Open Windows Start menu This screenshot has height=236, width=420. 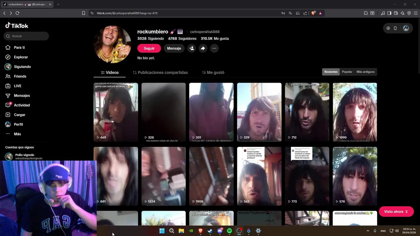coord(162,231)
